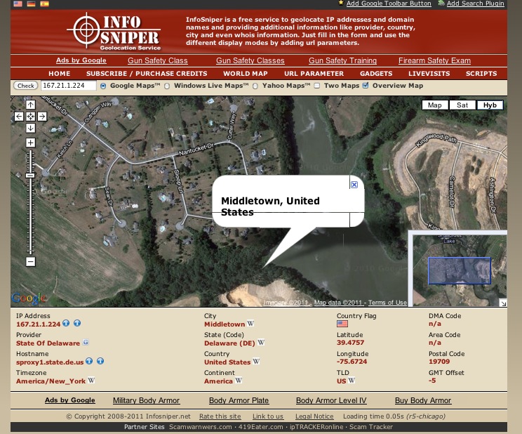Click Rate this site link
Image resolution: width=522 pixels, height=434 pixels.
(220, 416)
